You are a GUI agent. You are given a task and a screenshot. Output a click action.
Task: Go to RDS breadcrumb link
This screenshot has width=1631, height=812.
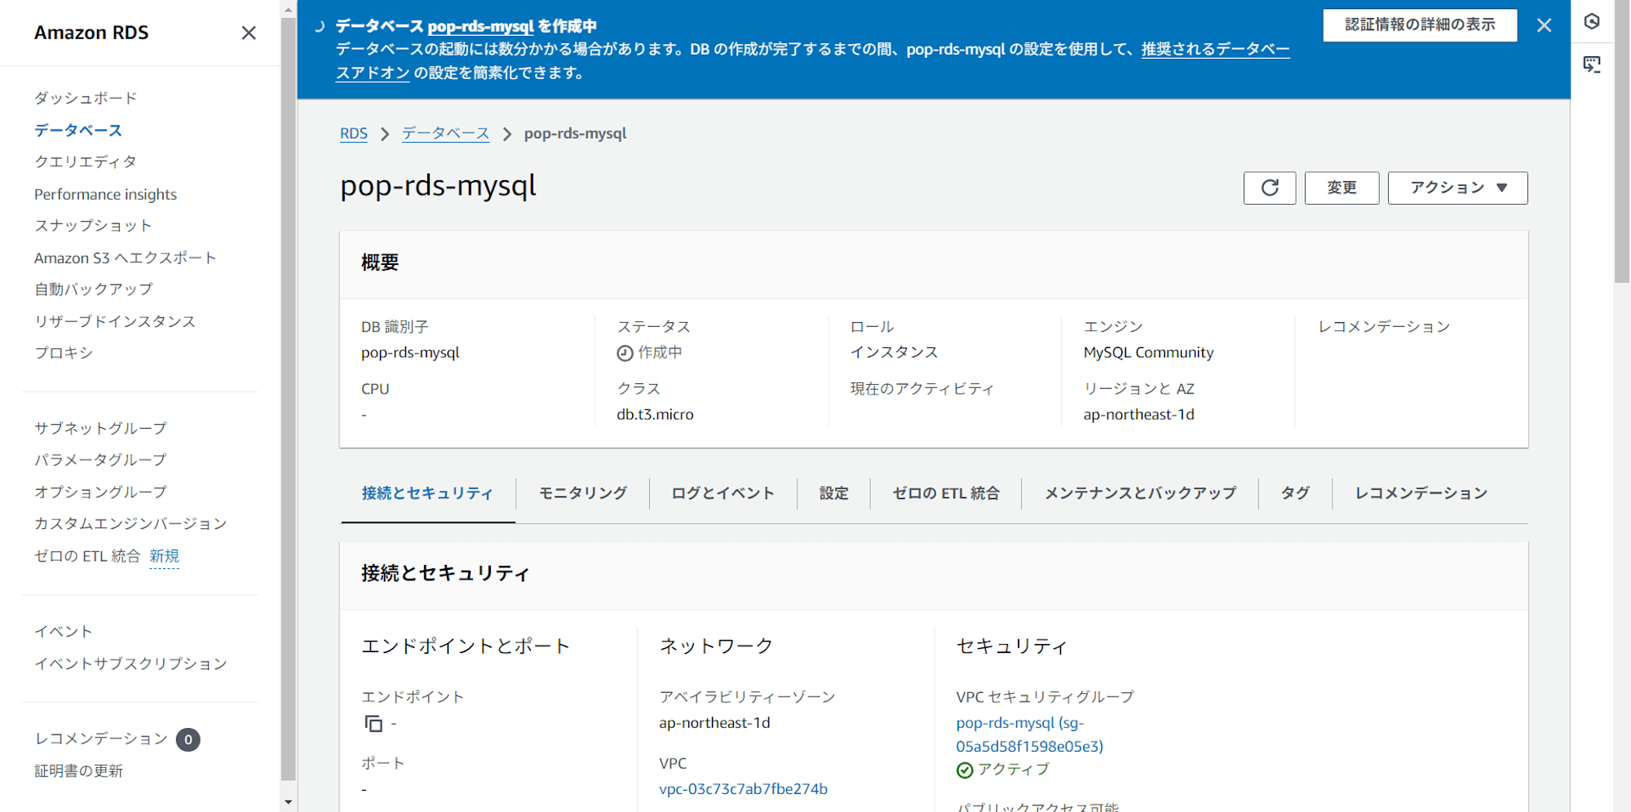click(354, 134)
